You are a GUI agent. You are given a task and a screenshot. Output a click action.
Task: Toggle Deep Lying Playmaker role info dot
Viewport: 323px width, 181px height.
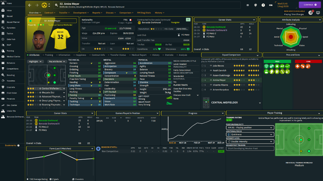point(40,101)
